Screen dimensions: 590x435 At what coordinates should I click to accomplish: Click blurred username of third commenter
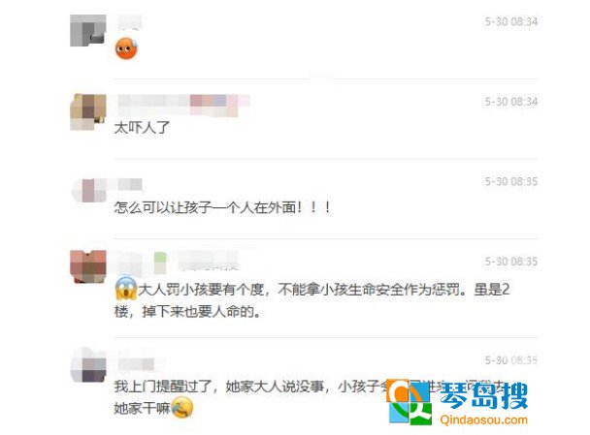click(130, 184)
